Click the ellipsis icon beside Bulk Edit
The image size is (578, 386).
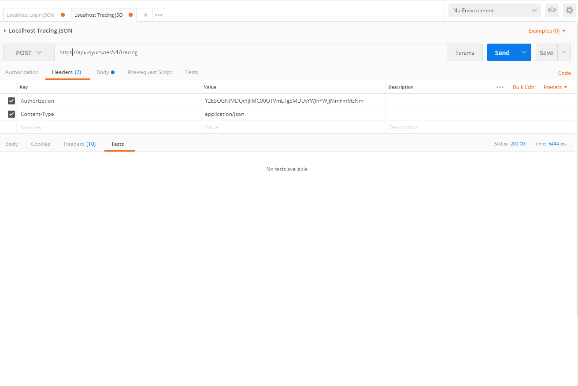point(500,87)
